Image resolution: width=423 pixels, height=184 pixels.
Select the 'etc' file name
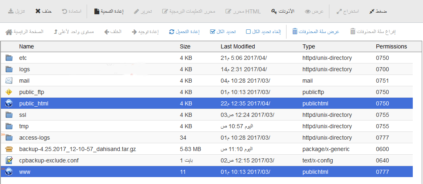23,58
